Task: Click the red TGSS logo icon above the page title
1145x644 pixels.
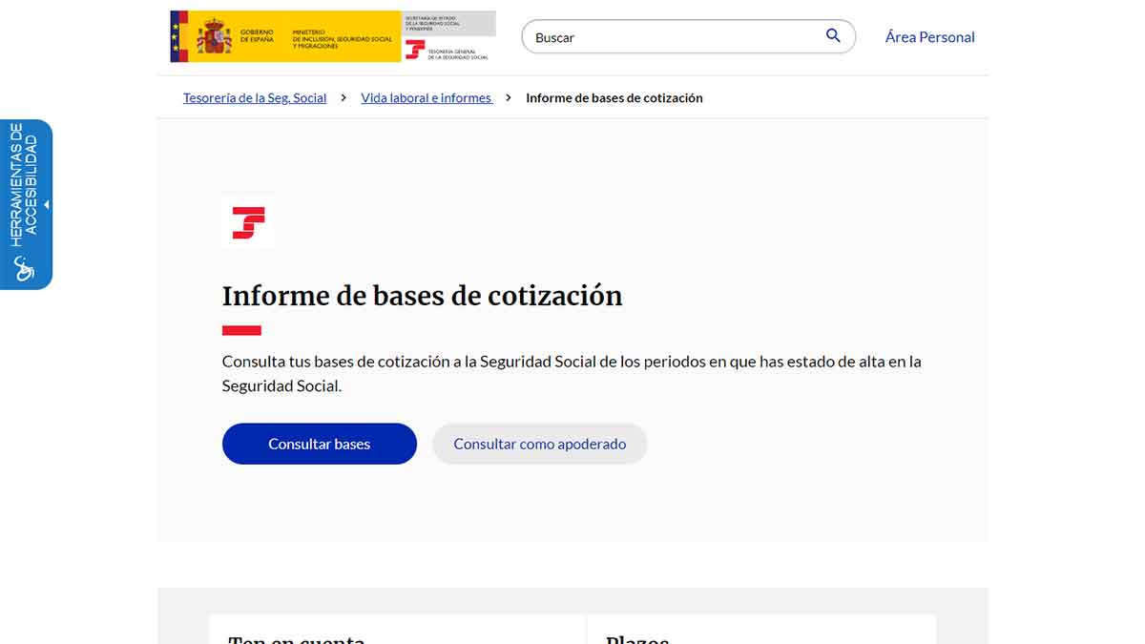Action: [x=247, y=221]
